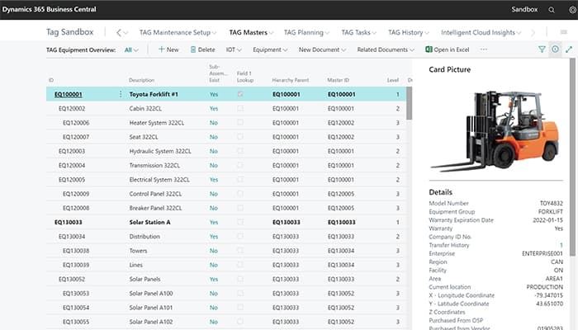The height and width of the screenshot is (330, 578).
Task: Open Intelligent Cloud Insights menu
Action: pyautogui.click(x=481, y=32)
